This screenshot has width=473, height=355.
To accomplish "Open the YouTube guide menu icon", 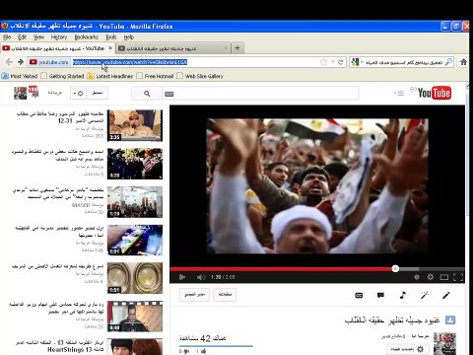I will coord(399,94).
